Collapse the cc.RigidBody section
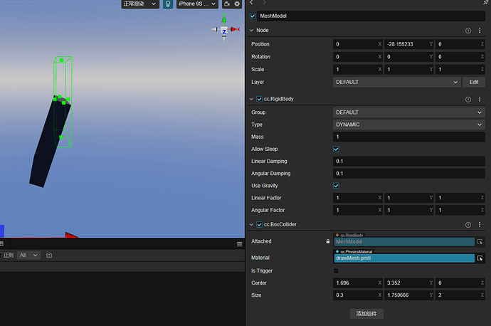491x326 pixels. pos(251,99)
